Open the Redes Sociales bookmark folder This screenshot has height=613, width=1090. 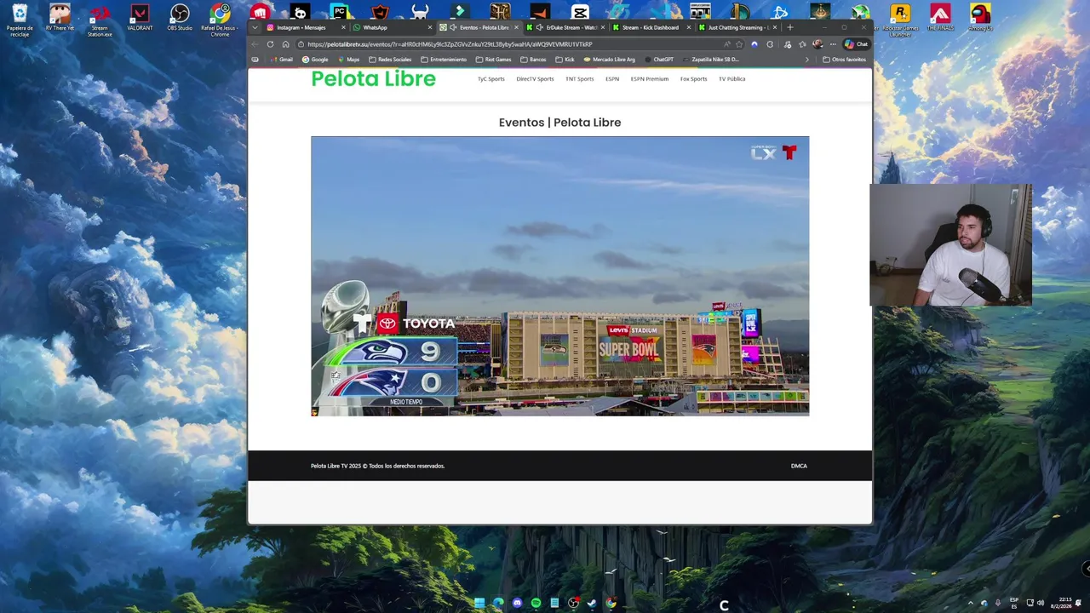[x=390, y=60]
